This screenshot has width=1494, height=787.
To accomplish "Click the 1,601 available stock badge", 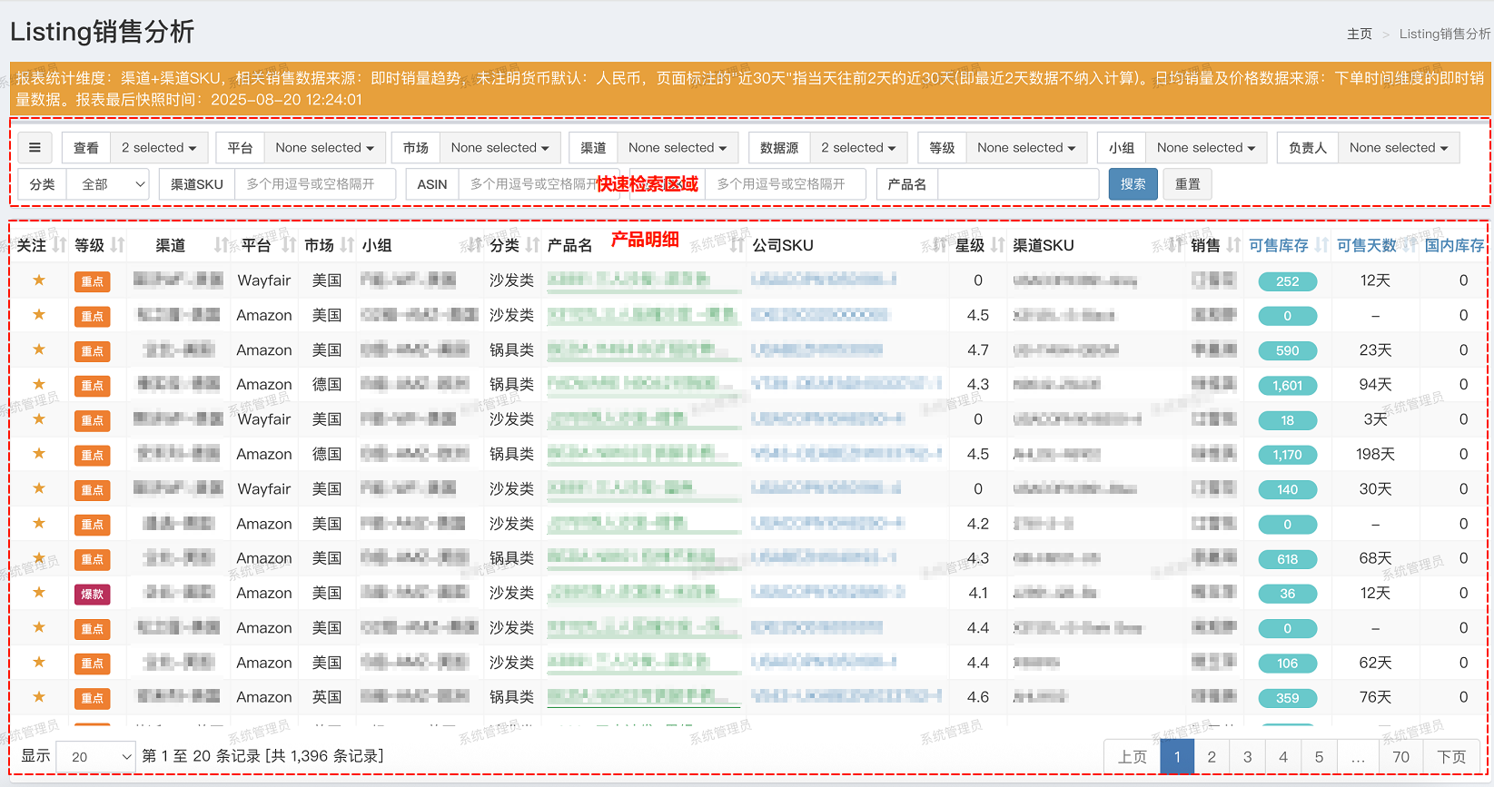I will tap(1287, 386).
